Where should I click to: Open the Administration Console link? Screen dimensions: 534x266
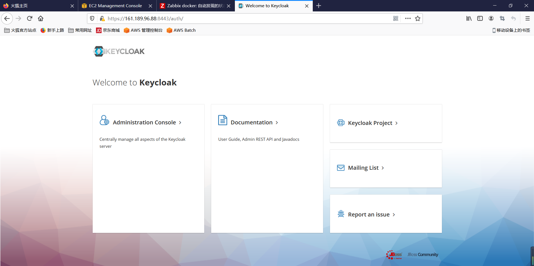[x=144, y=122]
